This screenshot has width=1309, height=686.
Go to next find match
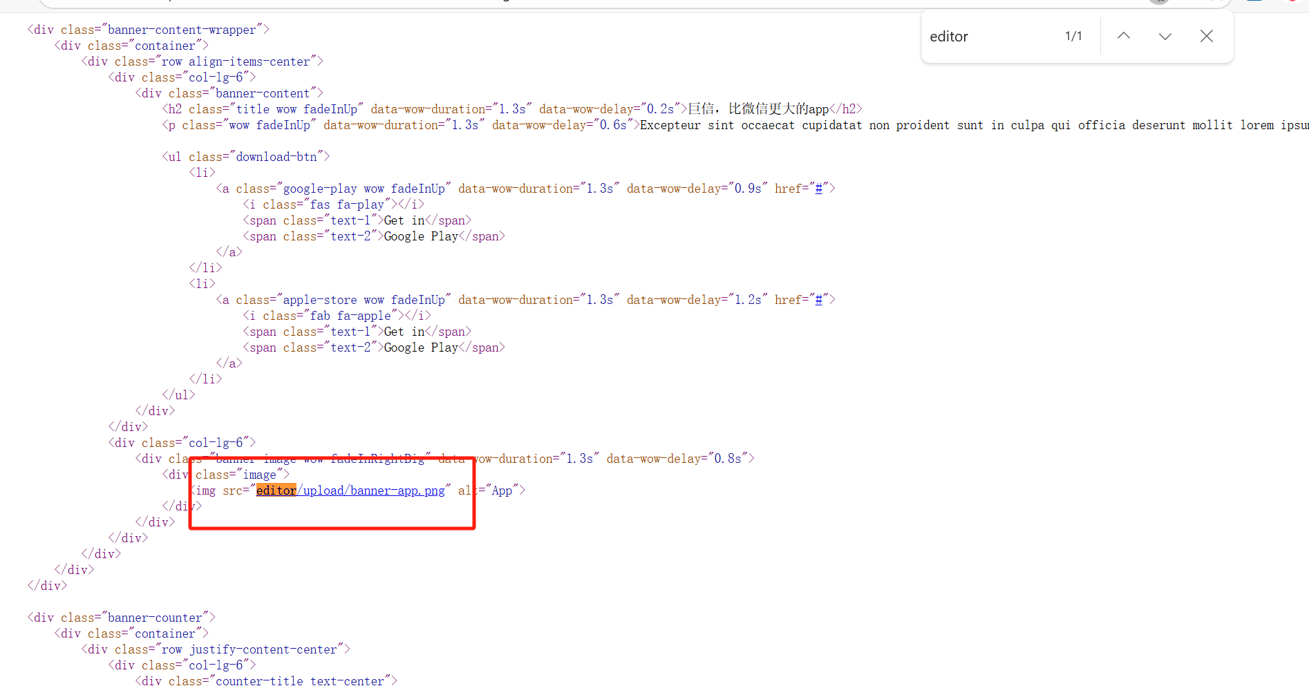click(1165, 36)
